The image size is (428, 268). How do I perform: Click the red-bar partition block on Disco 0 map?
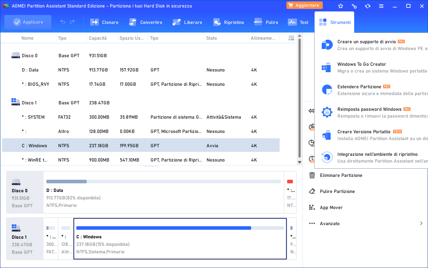(x=290, y=192)
